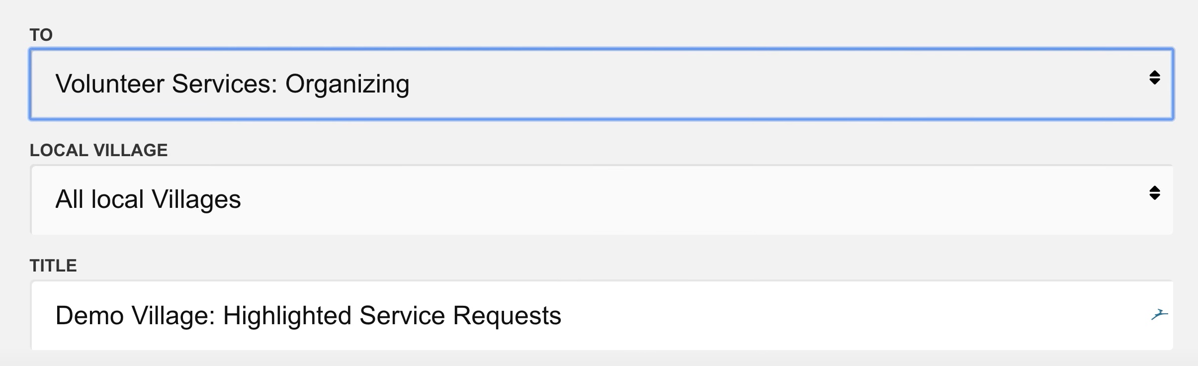Click blank area inside Local Village dropdown
1198x366 pixels.
tap(696, 199)
